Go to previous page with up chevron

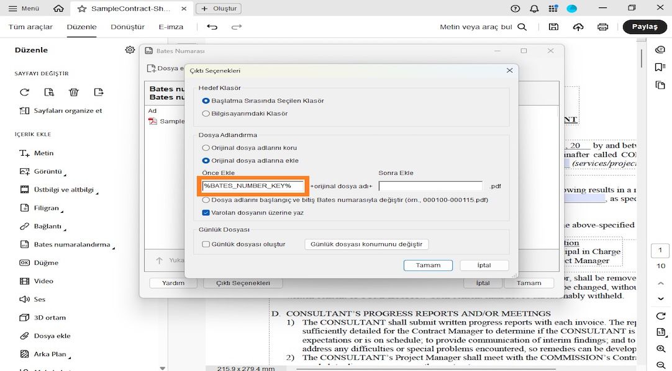[660, 284]
